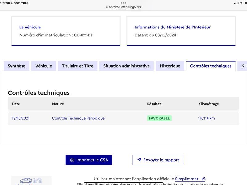
Task: Click Informations du Ministère de l'Intérieur title
Action: (173, 27)
